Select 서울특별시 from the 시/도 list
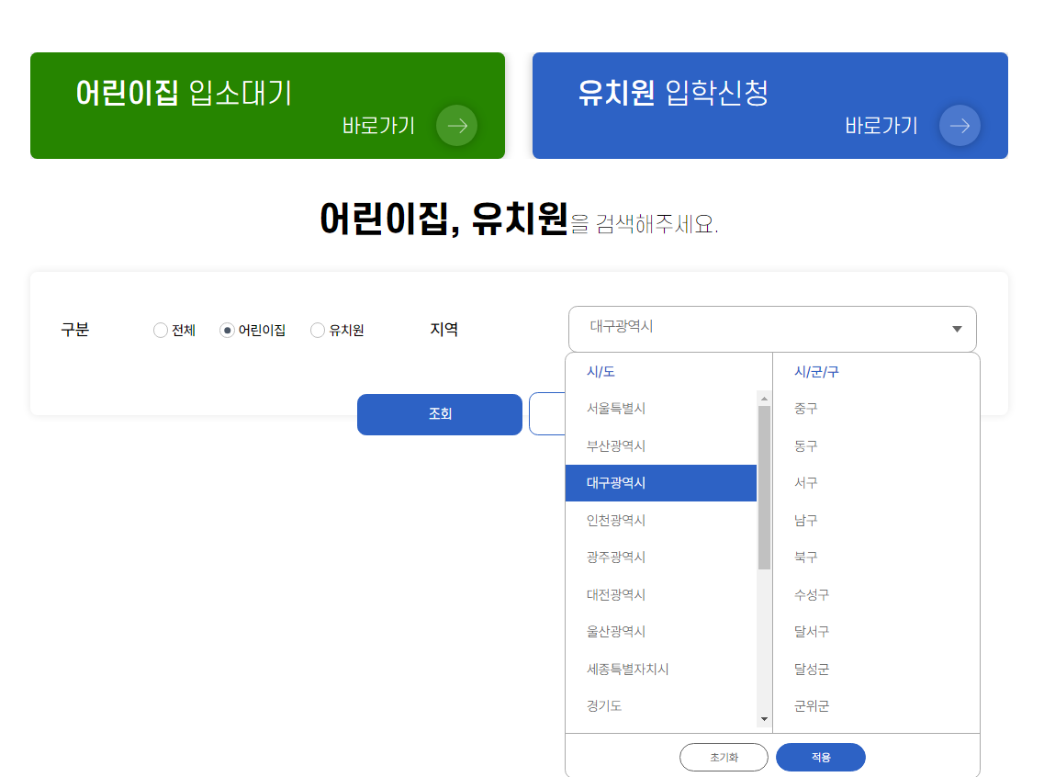The image size is (1044, 777). click(617, 409)
